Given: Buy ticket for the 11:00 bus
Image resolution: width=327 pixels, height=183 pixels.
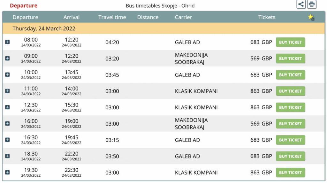Looking at the screenshot, I should pos(290,91).
